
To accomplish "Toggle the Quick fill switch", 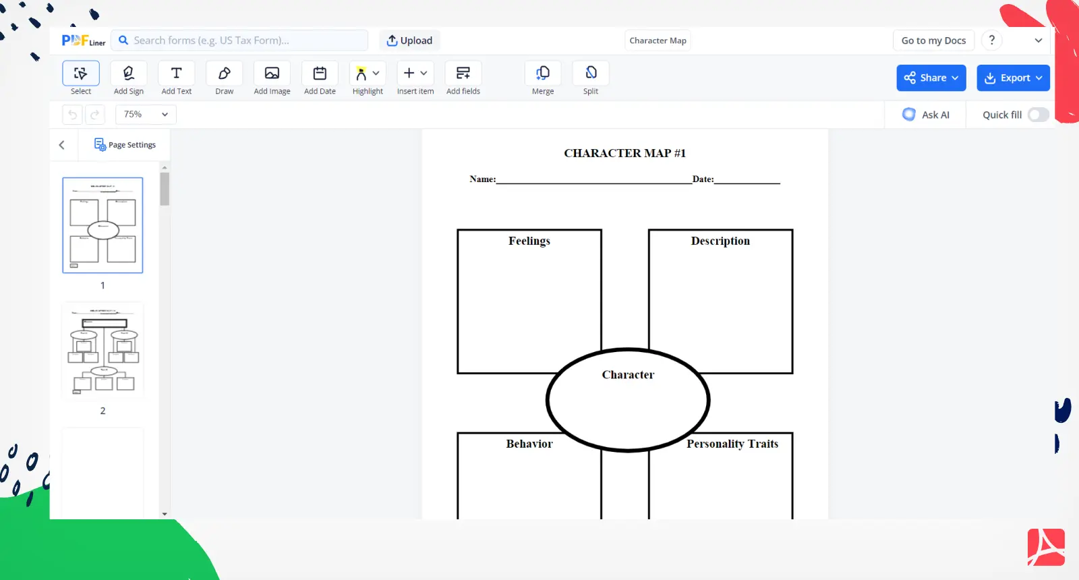I will pos(1038,115).
